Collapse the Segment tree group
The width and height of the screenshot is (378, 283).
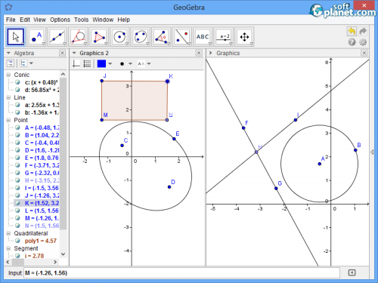click(x=8, y=248)
